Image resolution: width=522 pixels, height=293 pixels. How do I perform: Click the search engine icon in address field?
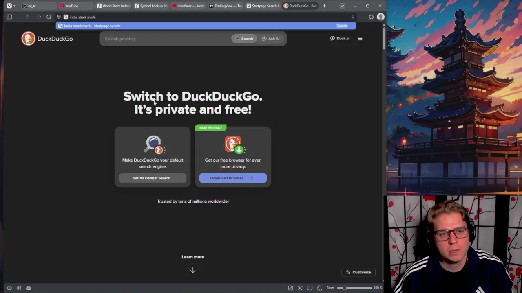[66, 17]
